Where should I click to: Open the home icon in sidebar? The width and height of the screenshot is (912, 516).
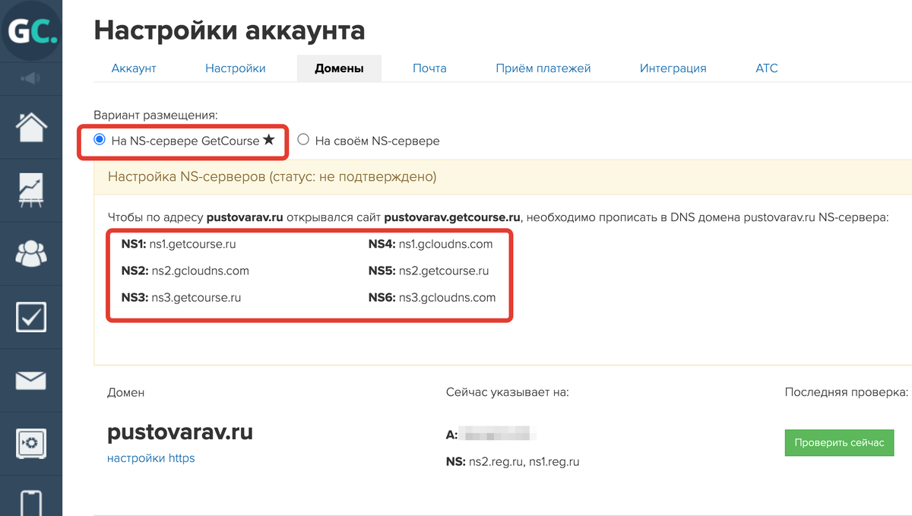tap(31, 126)
